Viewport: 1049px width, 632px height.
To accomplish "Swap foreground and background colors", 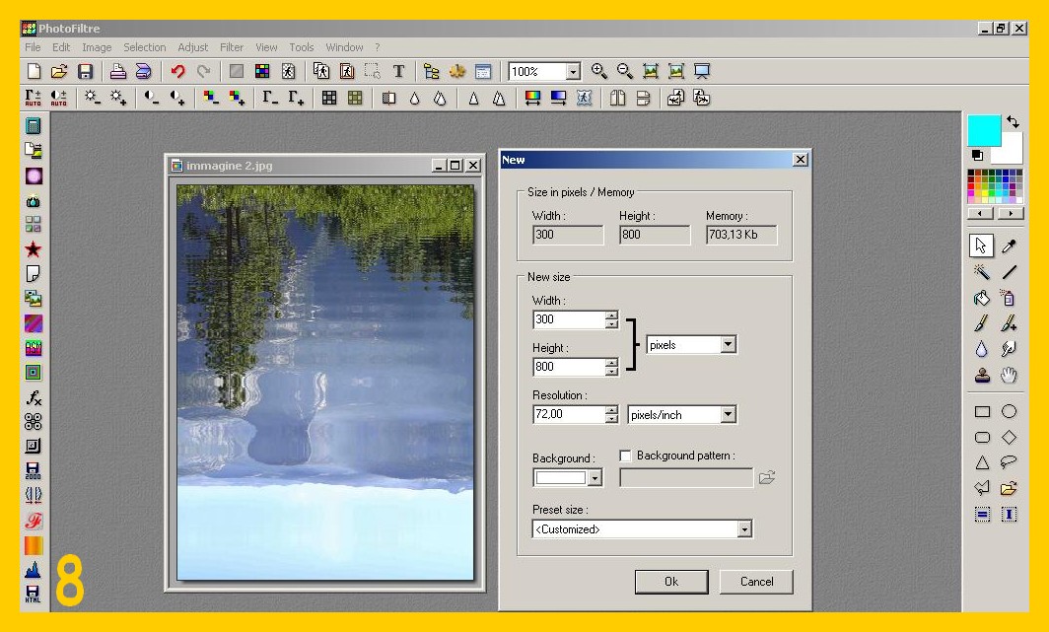I will coord(1013,122).
